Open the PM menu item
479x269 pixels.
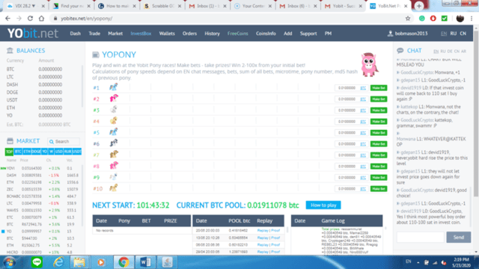(x=328, y=34)
